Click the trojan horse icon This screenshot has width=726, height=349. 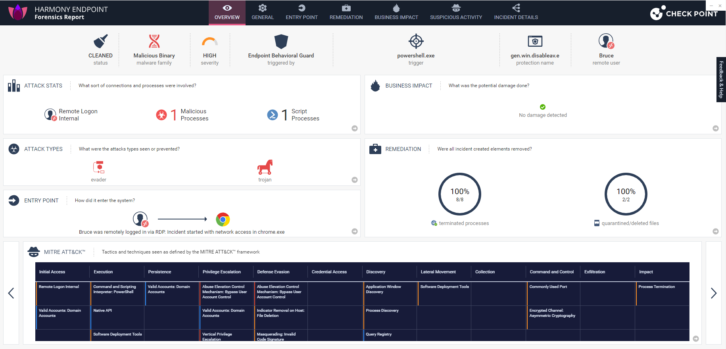pyautogui.click(x=265, y=167)
